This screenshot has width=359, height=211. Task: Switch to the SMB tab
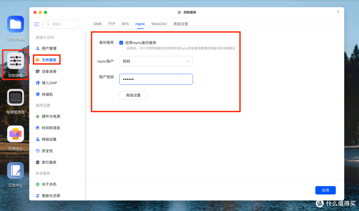pos(97,24)
